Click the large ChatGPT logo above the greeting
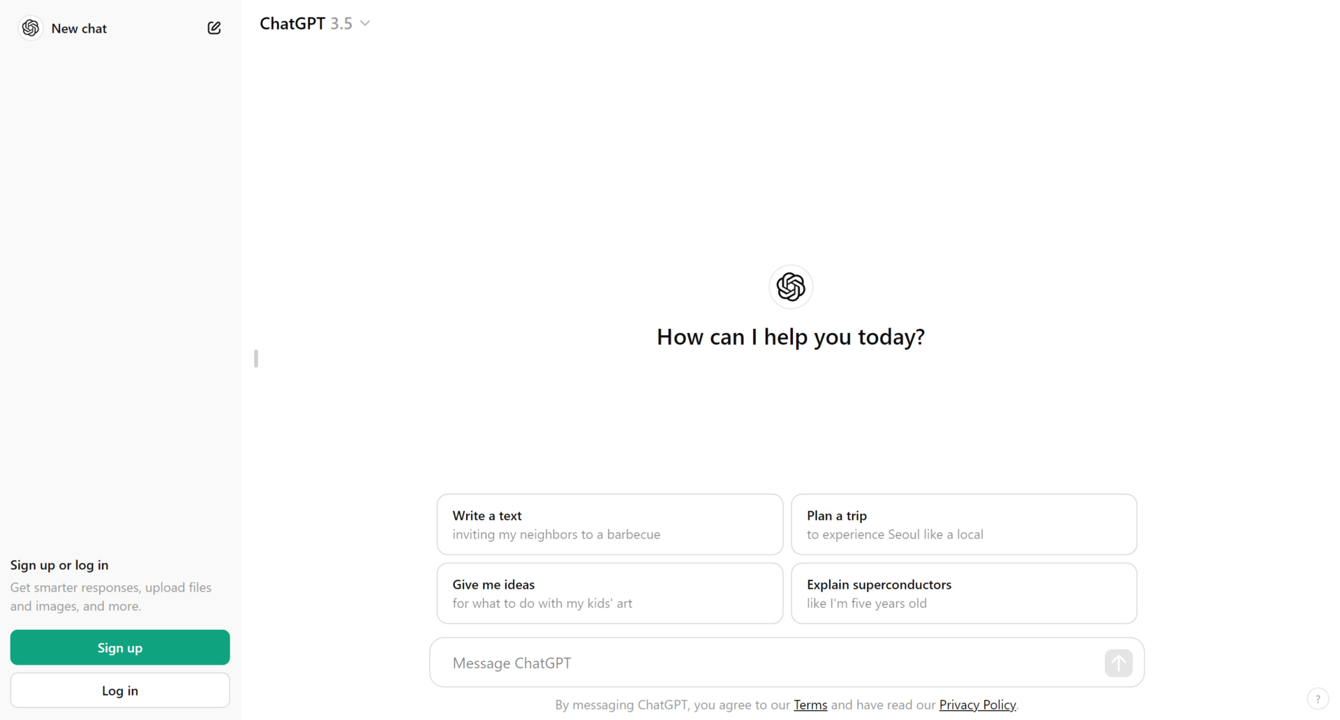Image resolution: width=1340 pixels, height=720 pixels. coord(790,286)
